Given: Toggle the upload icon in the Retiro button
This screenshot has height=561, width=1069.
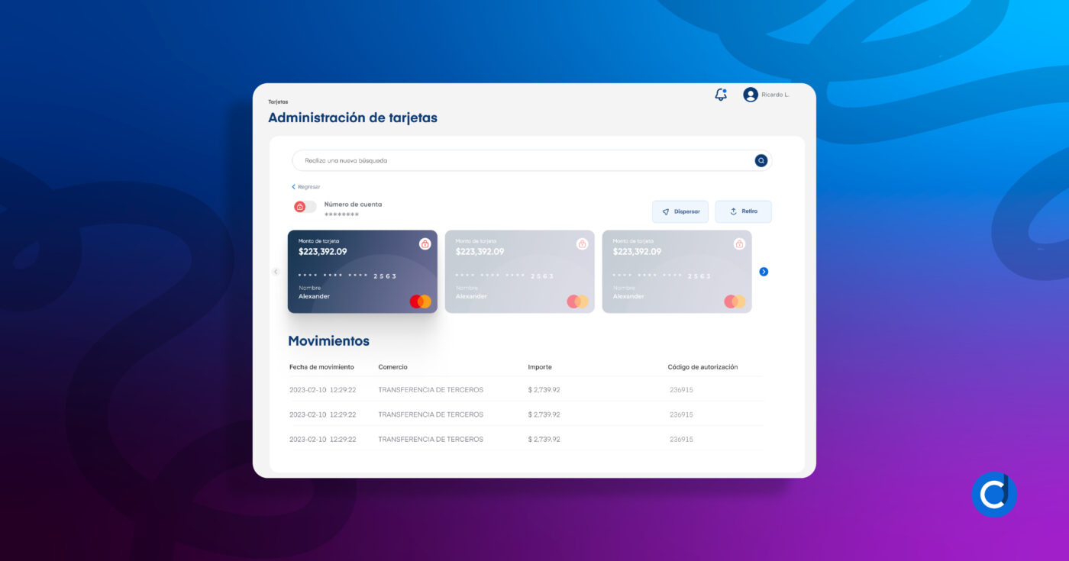Looking at the screenshot, I should tap(734, 211).
